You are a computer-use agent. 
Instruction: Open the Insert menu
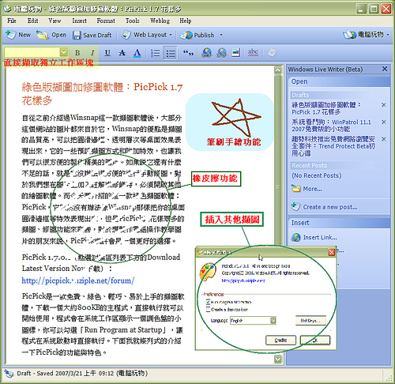coord(79,21)
